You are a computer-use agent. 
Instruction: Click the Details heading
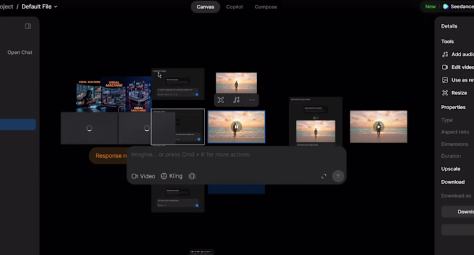coord(449,26)
